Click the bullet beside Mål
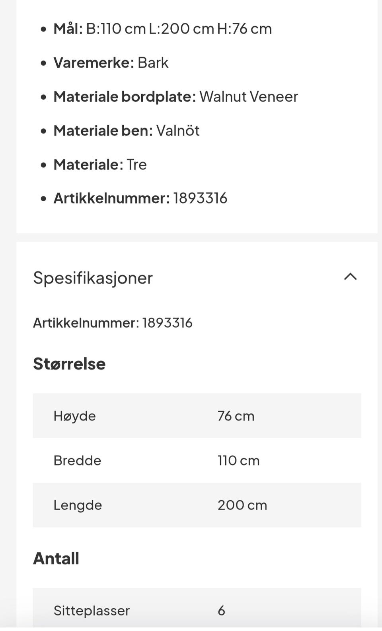 click(x=43, y=29)
